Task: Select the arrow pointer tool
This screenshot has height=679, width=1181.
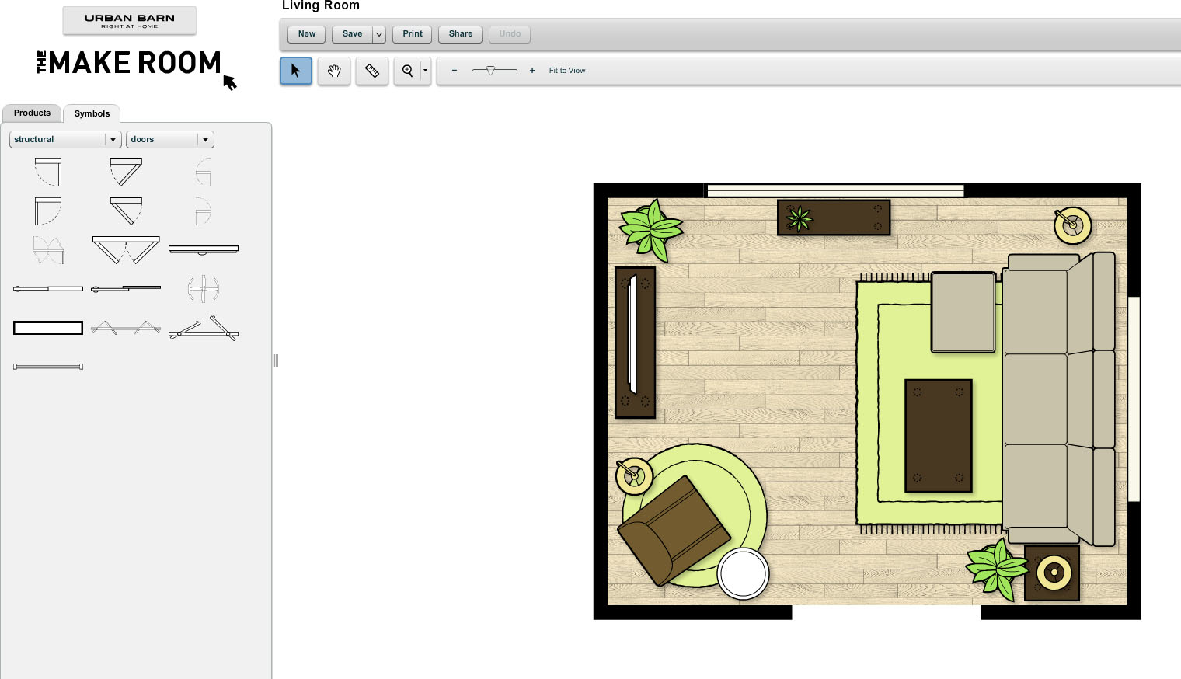Action: (x=295, y=71)
